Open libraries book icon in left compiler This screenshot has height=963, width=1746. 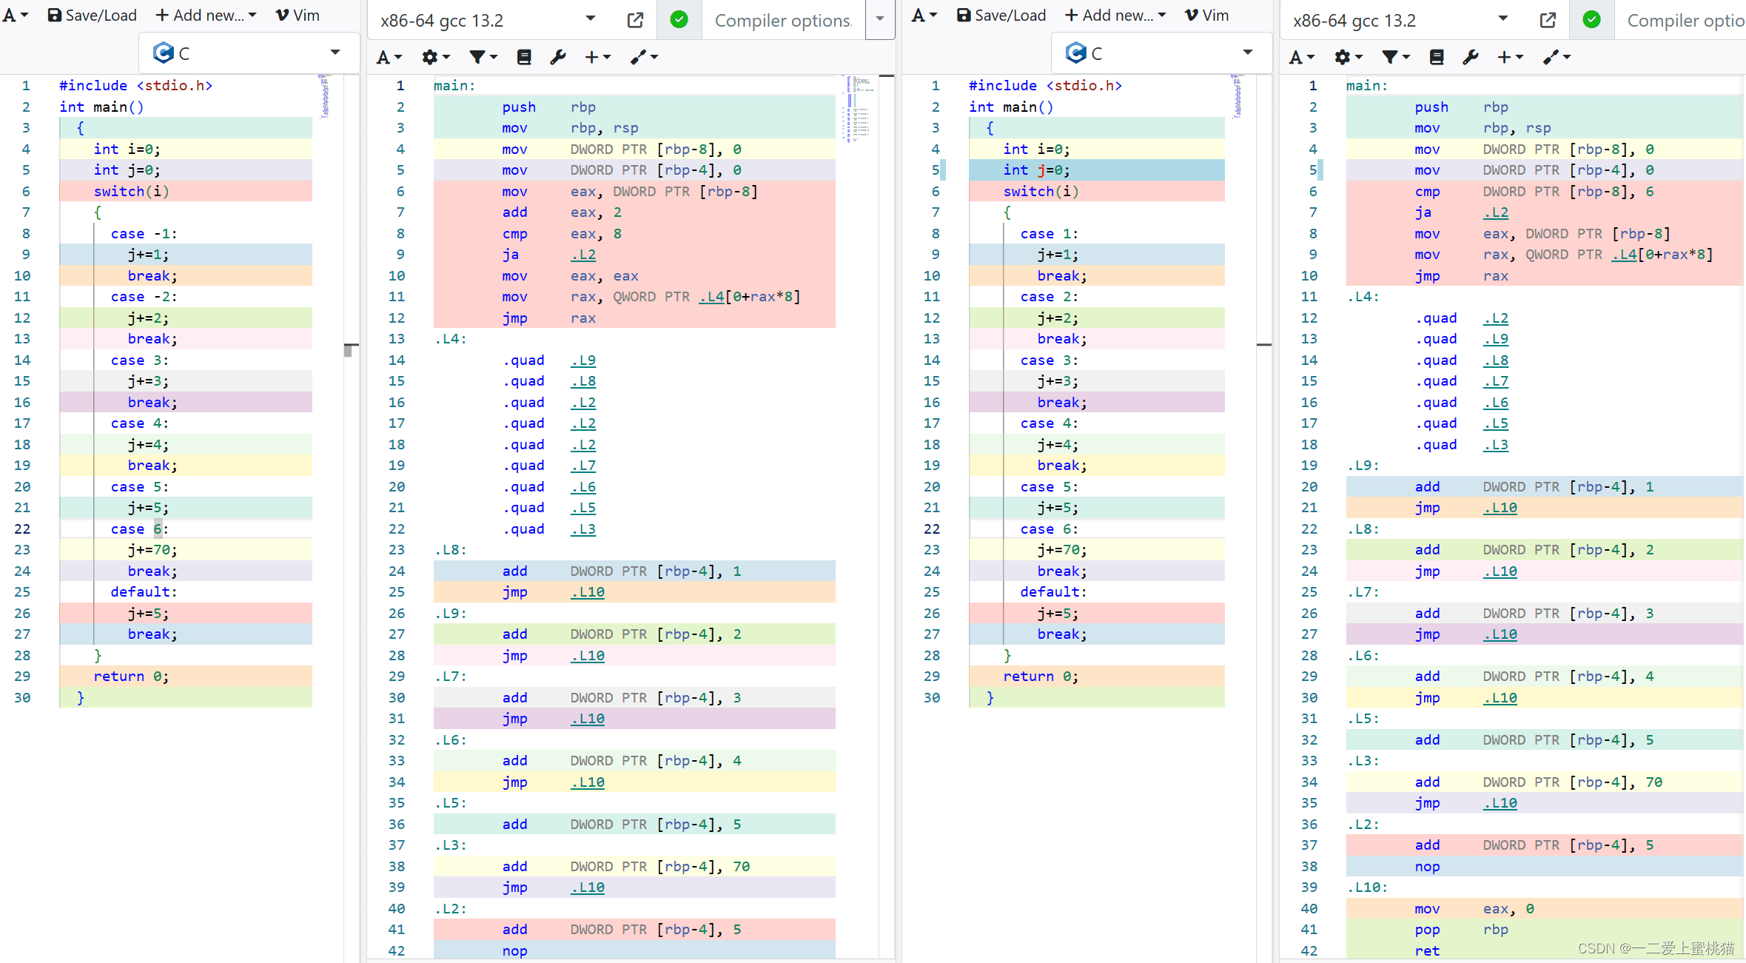(524, 57)
